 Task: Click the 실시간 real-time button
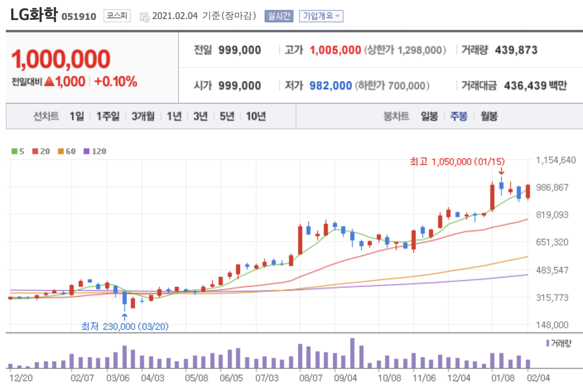279,16
